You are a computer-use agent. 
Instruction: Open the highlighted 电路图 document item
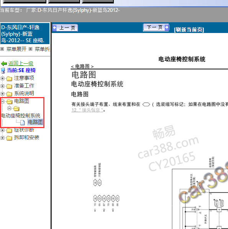(35, 122)
